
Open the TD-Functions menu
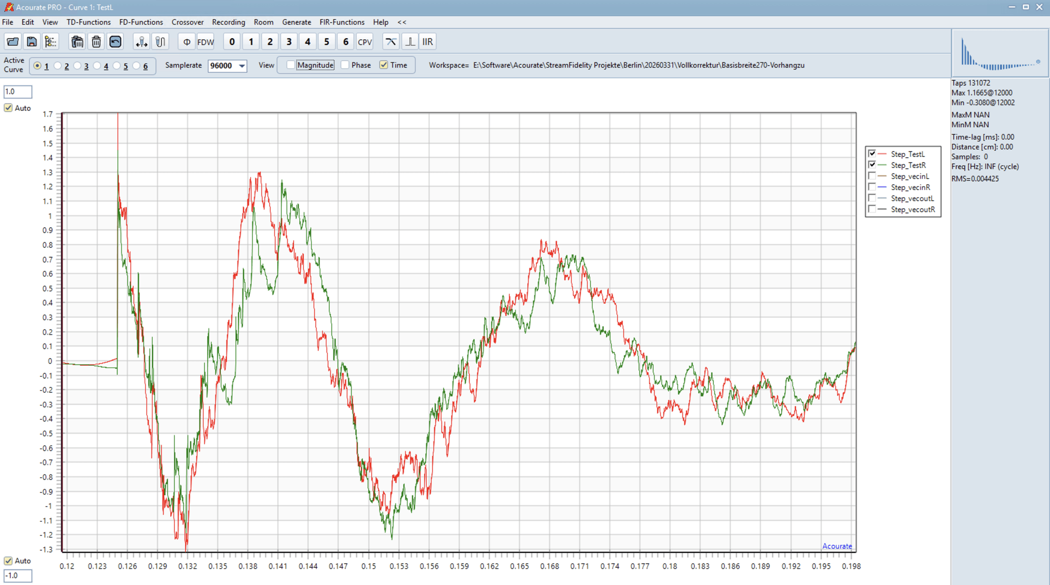click(88, 22)
